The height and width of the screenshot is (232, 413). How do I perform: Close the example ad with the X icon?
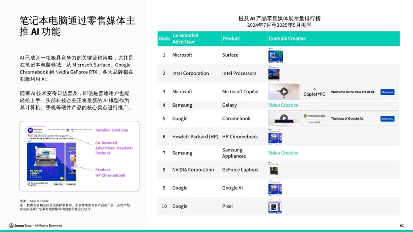(x=68, y=130)
